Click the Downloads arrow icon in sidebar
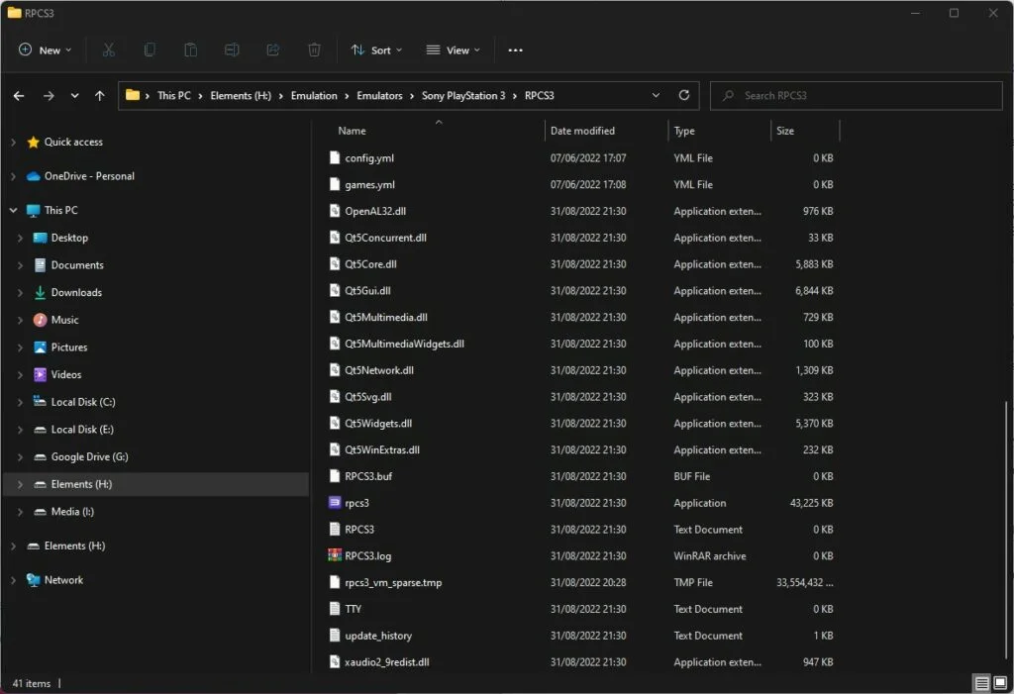Viewport: 1014px width, 694px height. coord(40,292)
